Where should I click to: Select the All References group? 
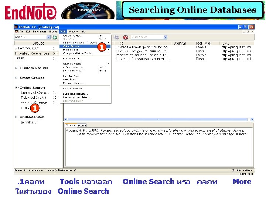point(36,48)
